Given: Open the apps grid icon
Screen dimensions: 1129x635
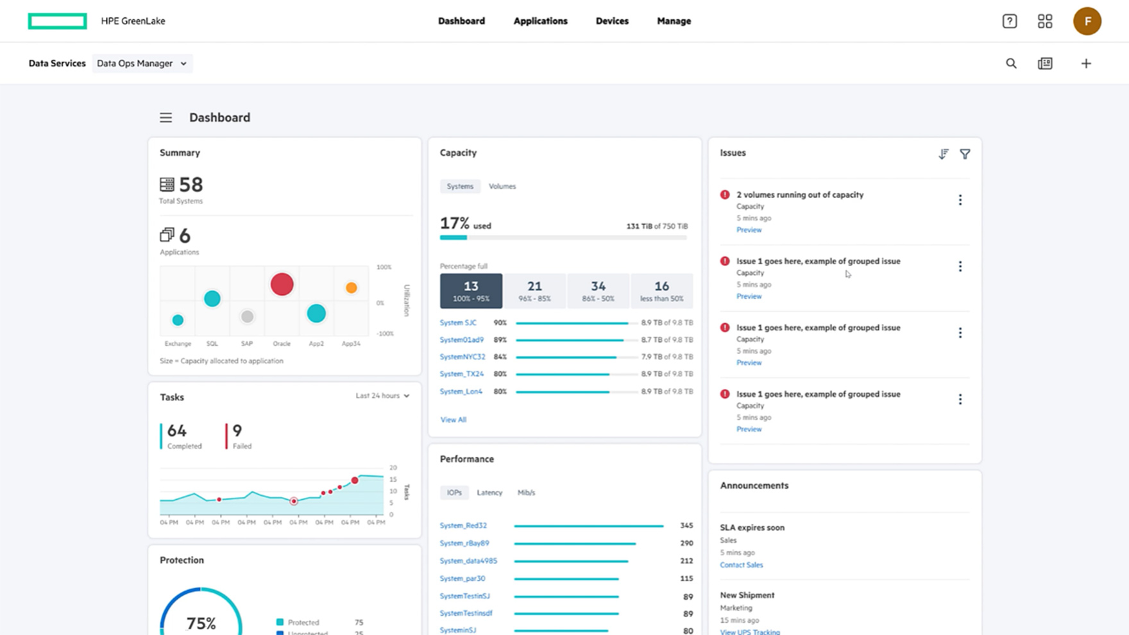Looking at the screenshot, I should point(1045,21).
